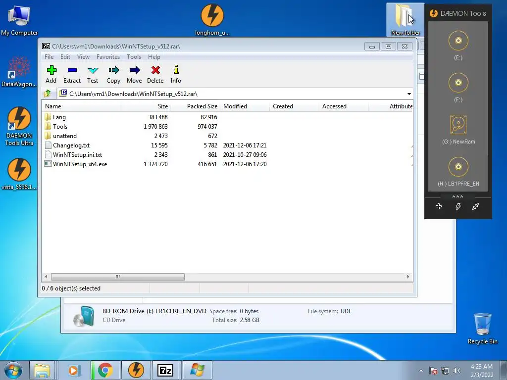Screen dimensions: 507x380
Task: Select DAEMON Tools Ultra desktop shortcut
Action: (19, 126)
